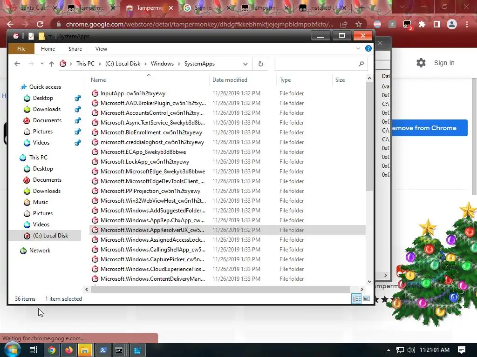The width and height of the screenshot is (477, 357).
Task: Click the Up one level arrow
Action: 51,64
